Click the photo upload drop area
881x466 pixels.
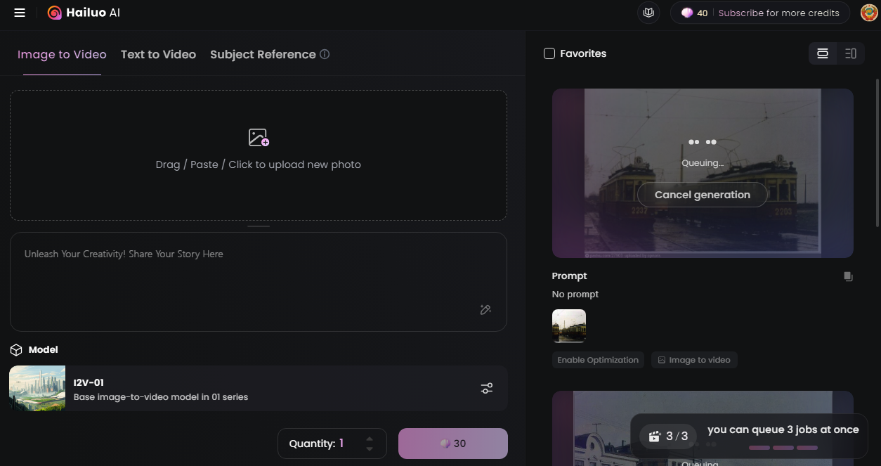coord(259,155)
